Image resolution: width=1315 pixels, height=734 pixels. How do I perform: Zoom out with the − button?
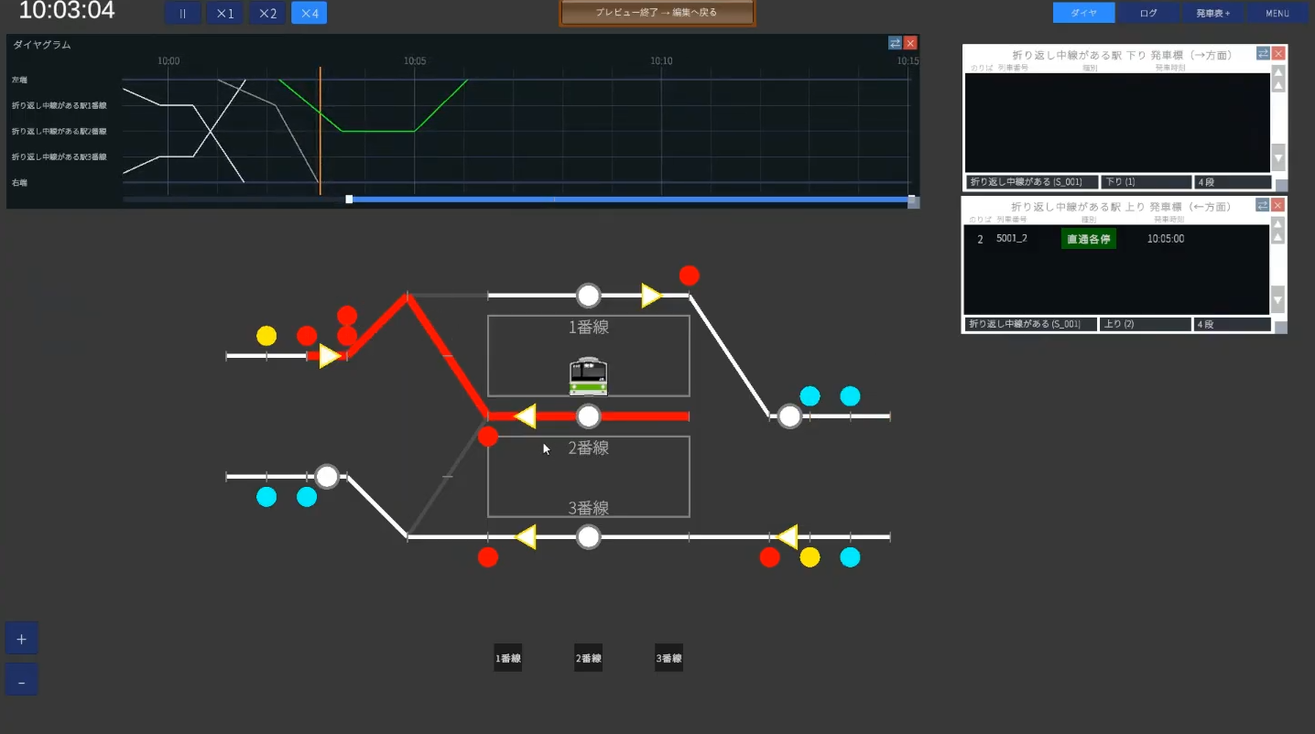[x=21, y=680]
